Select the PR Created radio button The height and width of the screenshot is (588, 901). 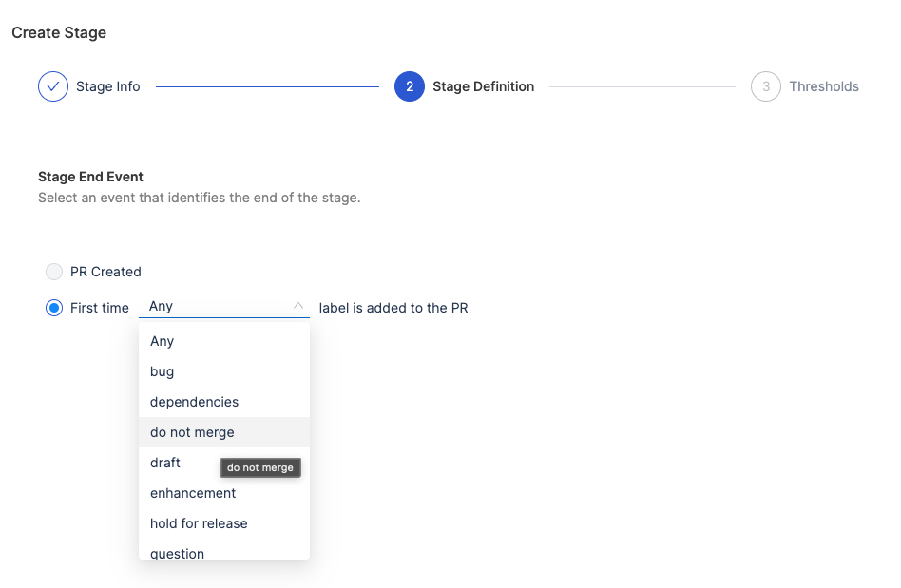(54, 272)
